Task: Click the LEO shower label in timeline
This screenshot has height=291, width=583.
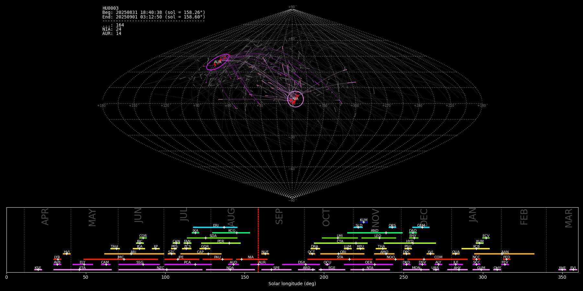Action: coord(378,236)
